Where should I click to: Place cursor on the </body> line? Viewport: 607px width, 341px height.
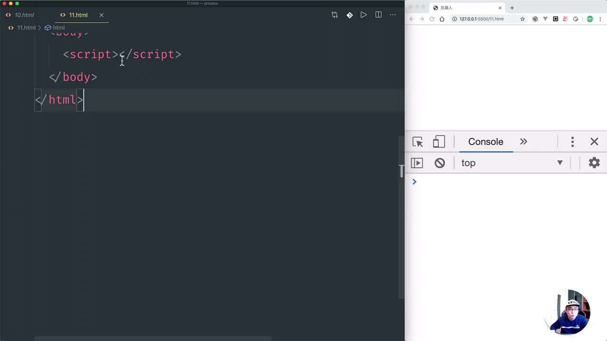coord(73,77)
